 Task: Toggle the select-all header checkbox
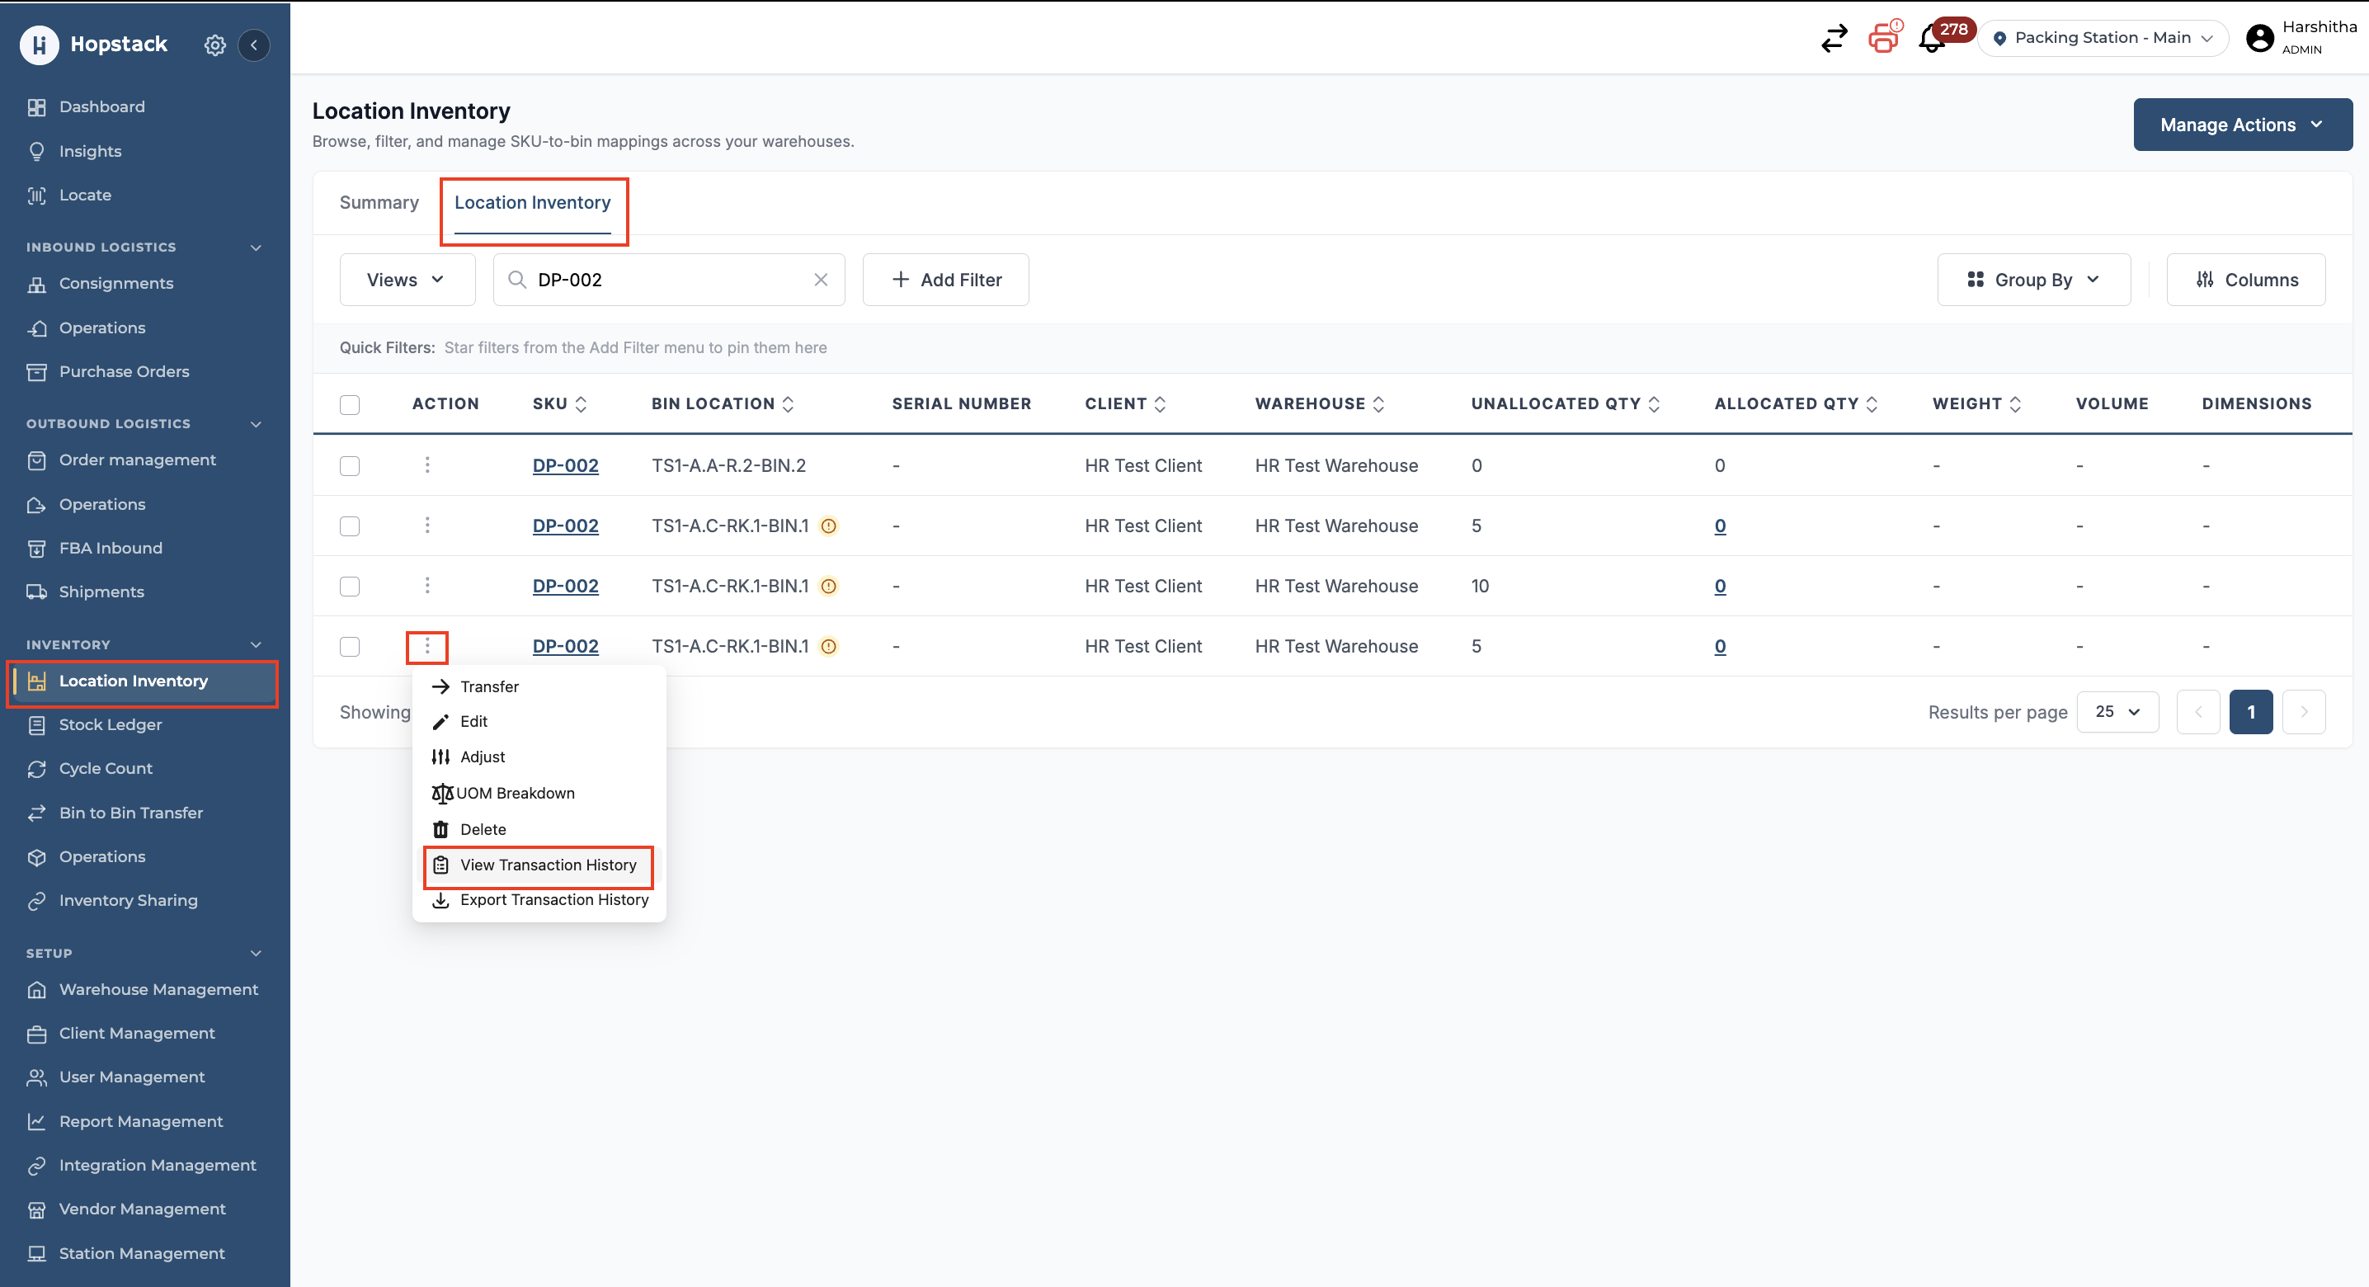[350, 404]
